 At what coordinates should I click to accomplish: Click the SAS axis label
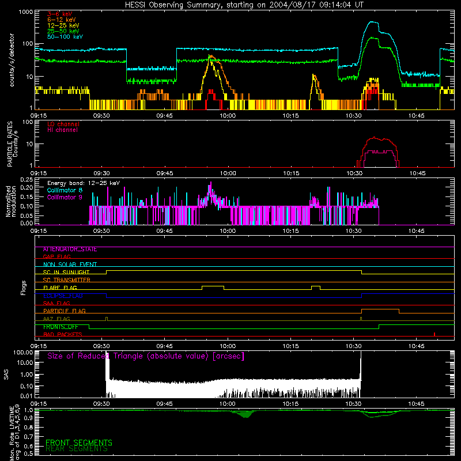(6, 375)
